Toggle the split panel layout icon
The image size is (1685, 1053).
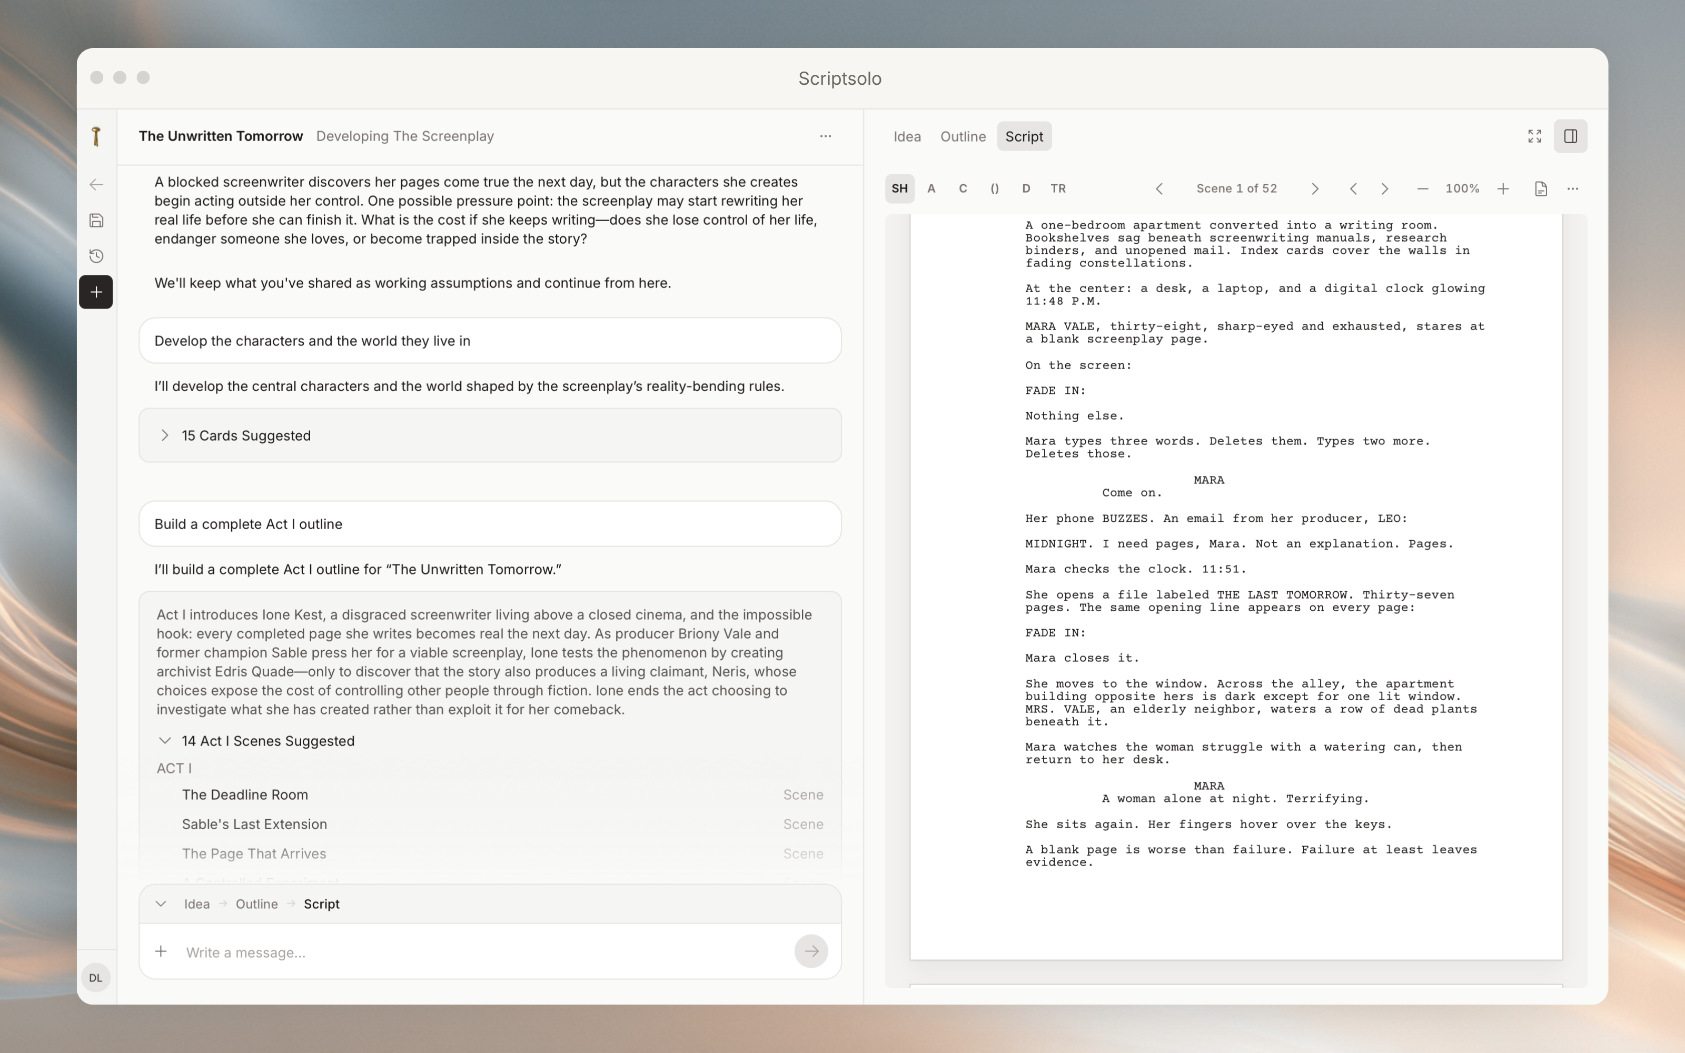coord(1570,136)
